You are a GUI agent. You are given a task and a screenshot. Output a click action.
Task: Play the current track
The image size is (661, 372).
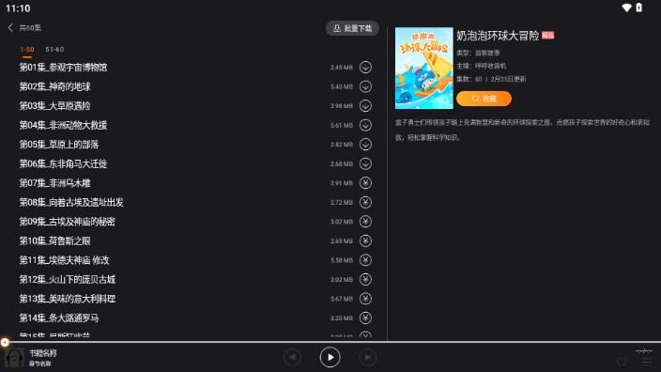330,357
